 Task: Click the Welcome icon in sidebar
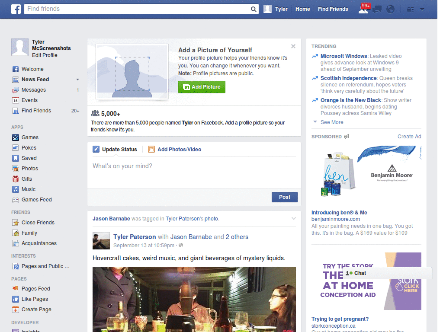pyautogui.click(x=16, y=69)
